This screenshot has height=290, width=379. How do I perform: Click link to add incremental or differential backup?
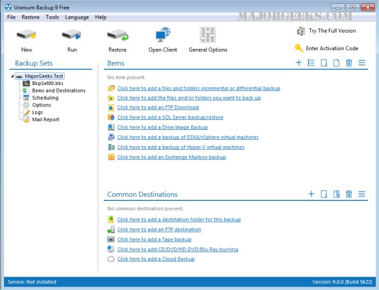(x=199, y=89)
